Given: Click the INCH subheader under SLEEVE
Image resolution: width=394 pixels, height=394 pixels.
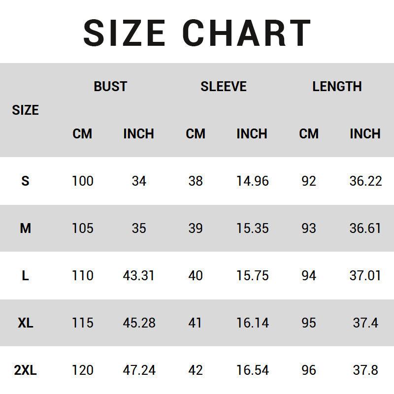Looking at the screenshot, I should [x=252, y=134].
